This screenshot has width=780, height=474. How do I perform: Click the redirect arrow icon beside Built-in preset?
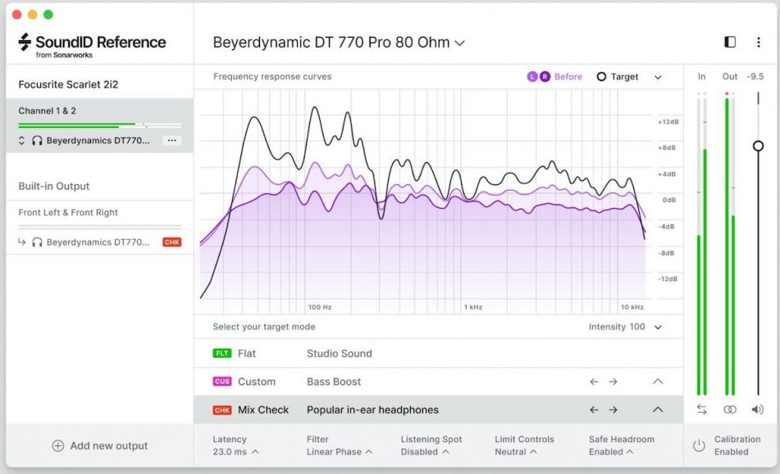point(22,242)
